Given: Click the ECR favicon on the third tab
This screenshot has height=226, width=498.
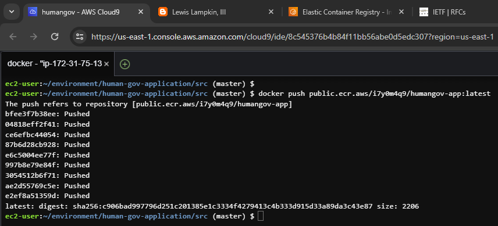Looking at the screenshot, I should (x=293, y=12).
